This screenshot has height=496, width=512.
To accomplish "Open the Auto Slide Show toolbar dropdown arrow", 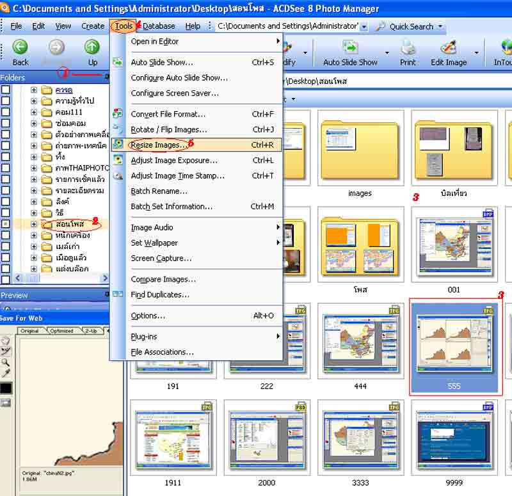I will click(387, 52).
